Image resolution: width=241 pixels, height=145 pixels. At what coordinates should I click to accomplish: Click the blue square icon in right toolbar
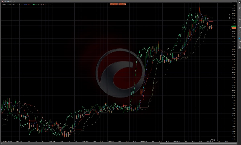[240, 38]
